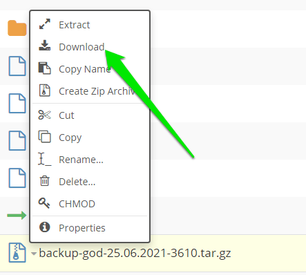Click the Download tray icon
The image size is (306, 275).
pos(45,46)
